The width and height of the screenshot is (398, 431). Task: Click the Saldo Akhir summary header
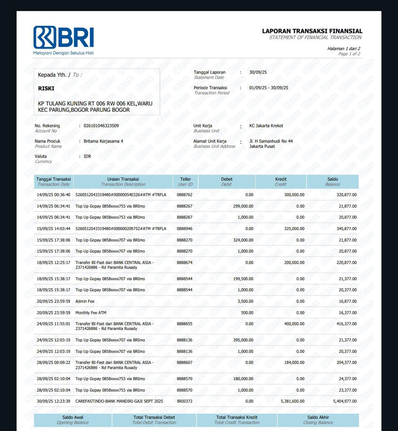click(318, 420)
